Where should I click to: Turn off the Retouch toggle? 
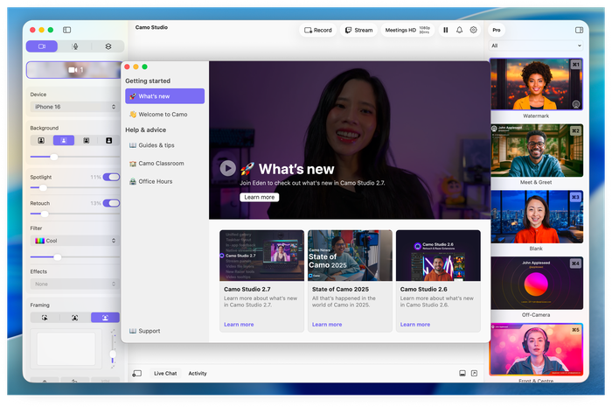(x=111, y=203)
